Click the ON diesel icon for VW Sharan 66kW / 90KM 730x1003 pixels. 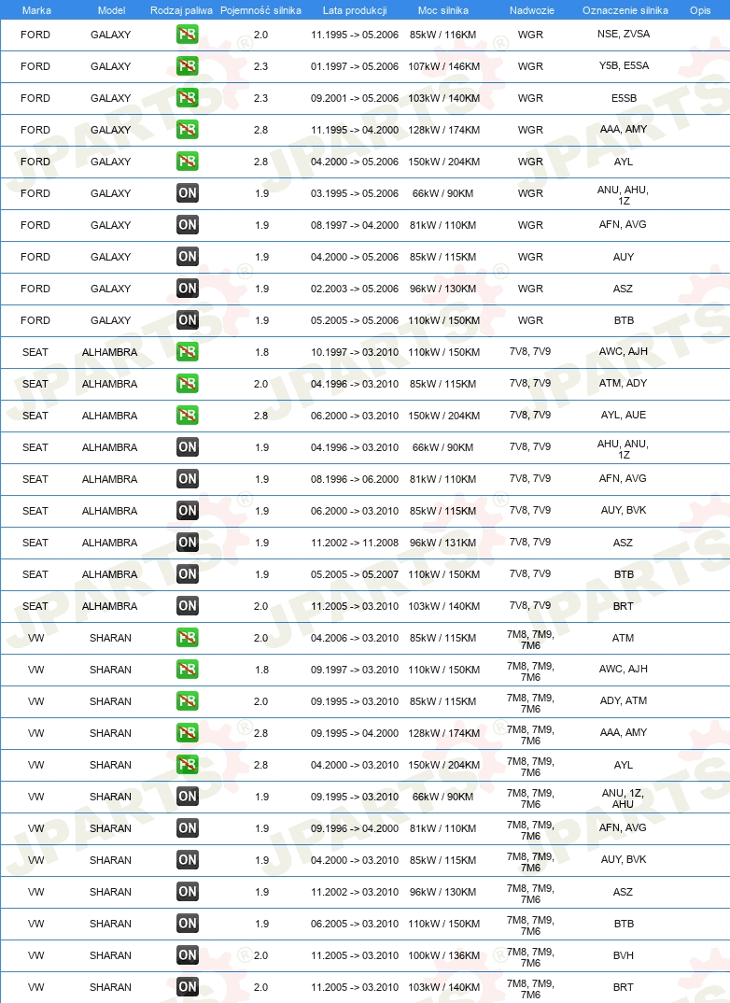[x=188, y=797]
